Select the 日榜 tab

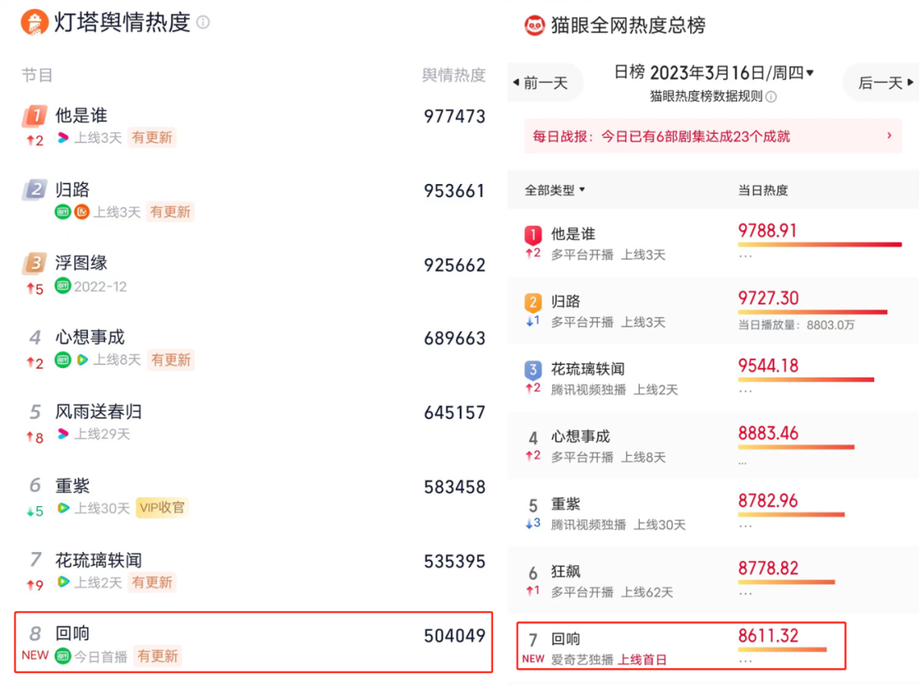pyautogui.click(x=629, y=73)
